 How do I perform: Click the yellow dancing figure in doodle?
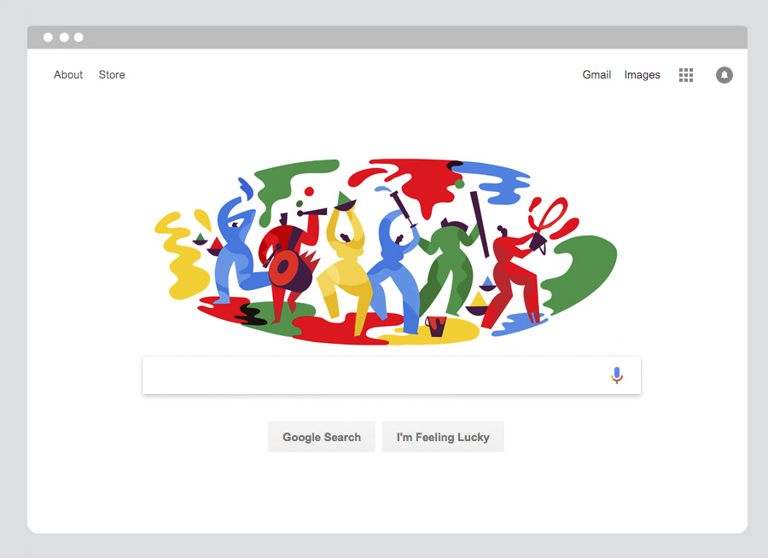point(346,264)
